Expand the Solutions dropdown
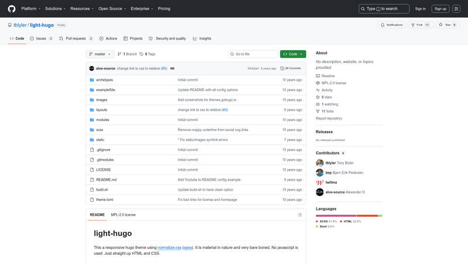The image size is (468, 263). coord(55,9)
